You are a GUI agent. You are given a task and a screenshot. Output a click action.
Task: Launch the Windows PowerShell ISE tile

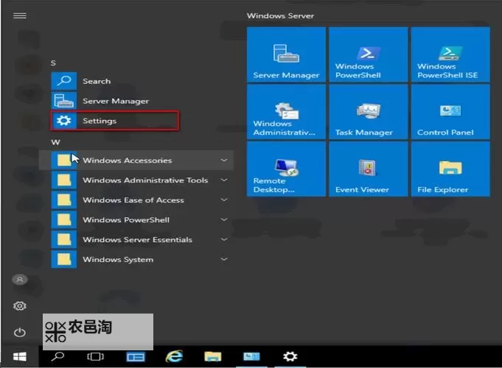click(x=450, y=54)
